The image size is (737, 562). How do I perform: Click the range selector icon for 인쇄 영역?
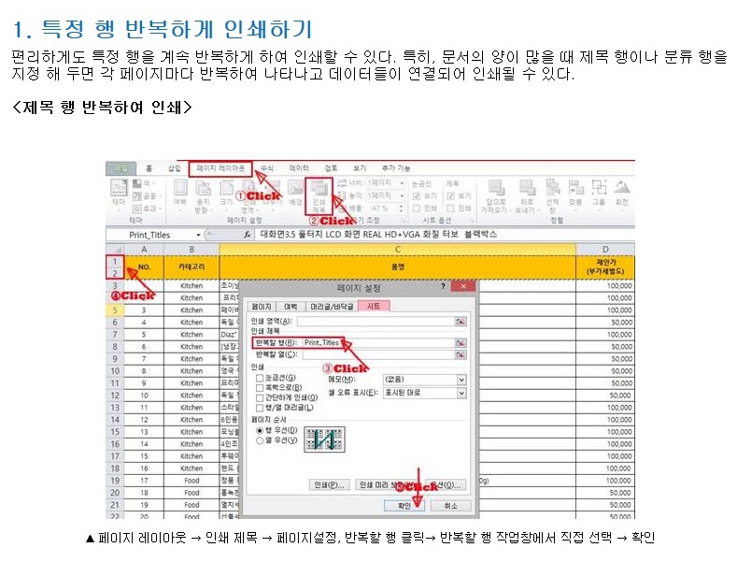click(460, 321)
